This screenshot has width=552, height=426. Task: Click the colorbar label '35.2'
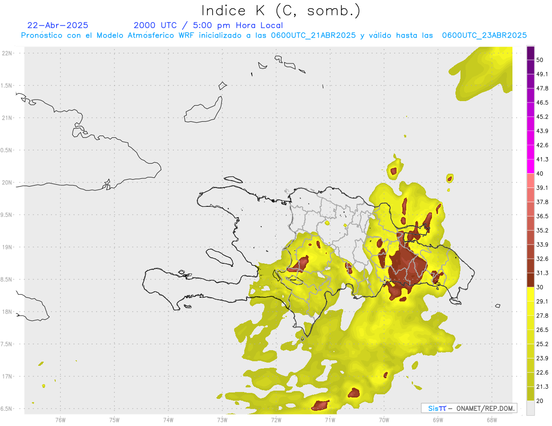click(x=542, y=231)
